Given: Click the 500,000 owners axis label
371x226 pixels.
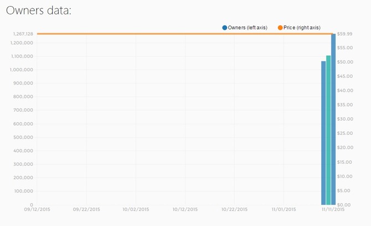Looking at the screenshot, I should click(x=23, y=138).
